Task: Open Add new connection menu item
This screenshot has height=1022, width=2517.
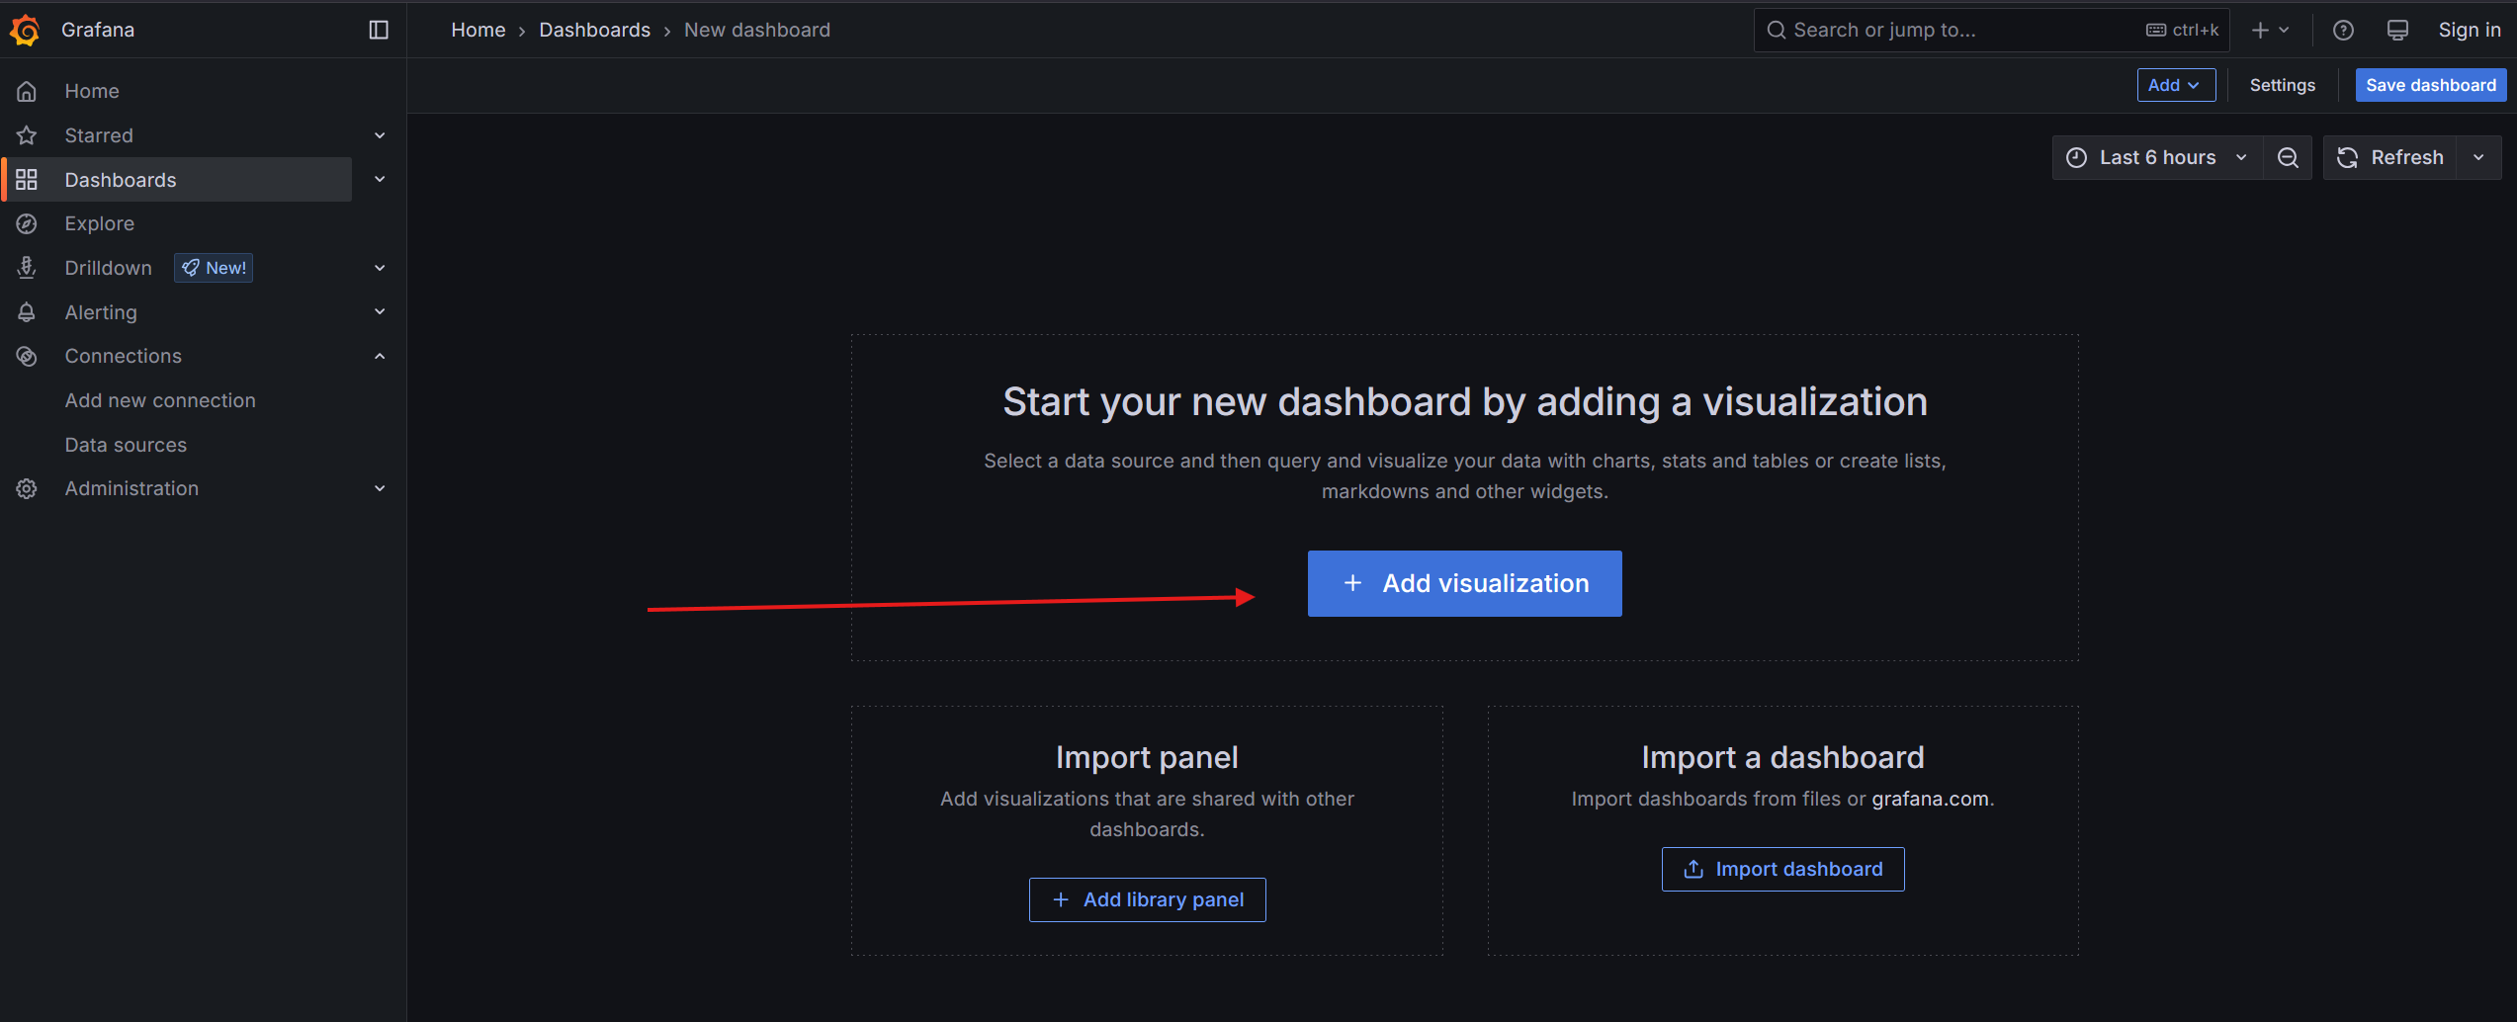Action: pyautogui.click(x=160, y=400)
